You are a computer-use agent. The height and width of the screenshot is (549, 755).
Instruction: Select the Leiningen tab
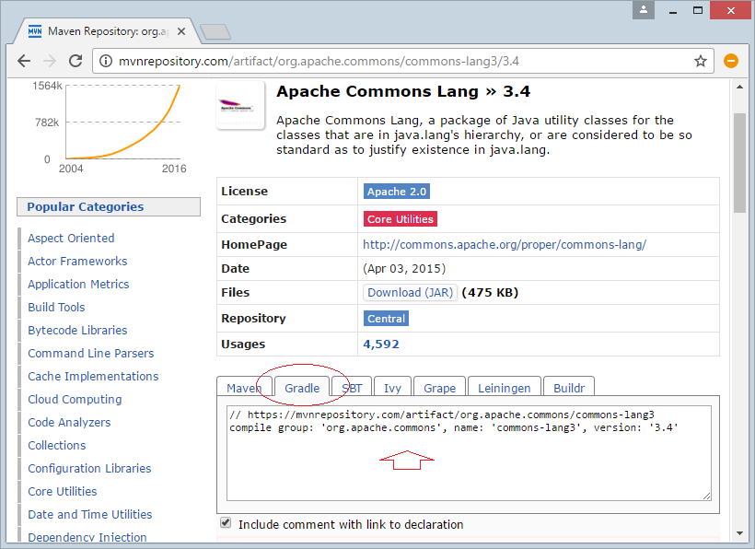coord(505,388)
